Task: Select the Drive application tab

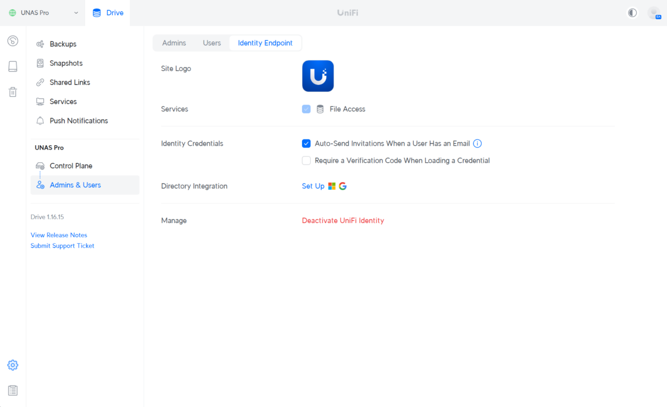Action: [x=108, y=13]
